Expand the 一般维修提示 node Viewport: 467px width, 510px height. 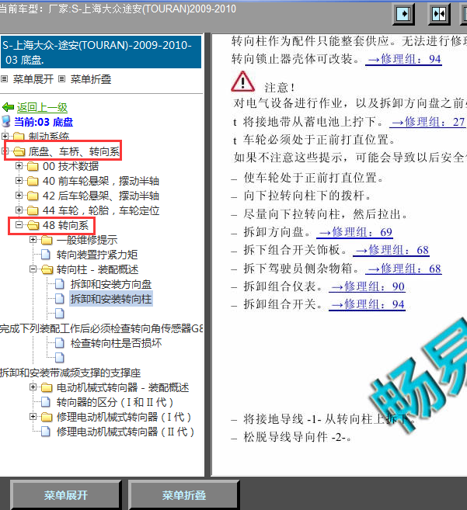(33, 239)
